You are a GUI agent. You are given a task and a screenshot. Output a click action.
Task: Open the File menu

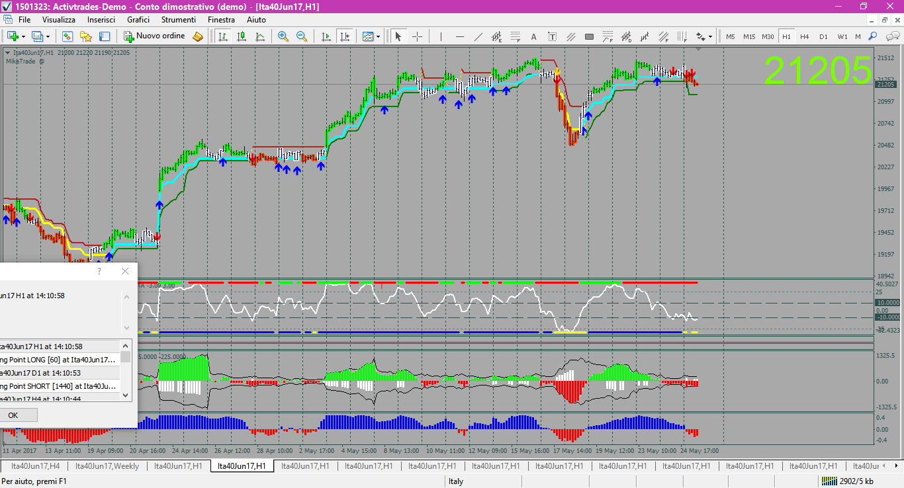24,20
